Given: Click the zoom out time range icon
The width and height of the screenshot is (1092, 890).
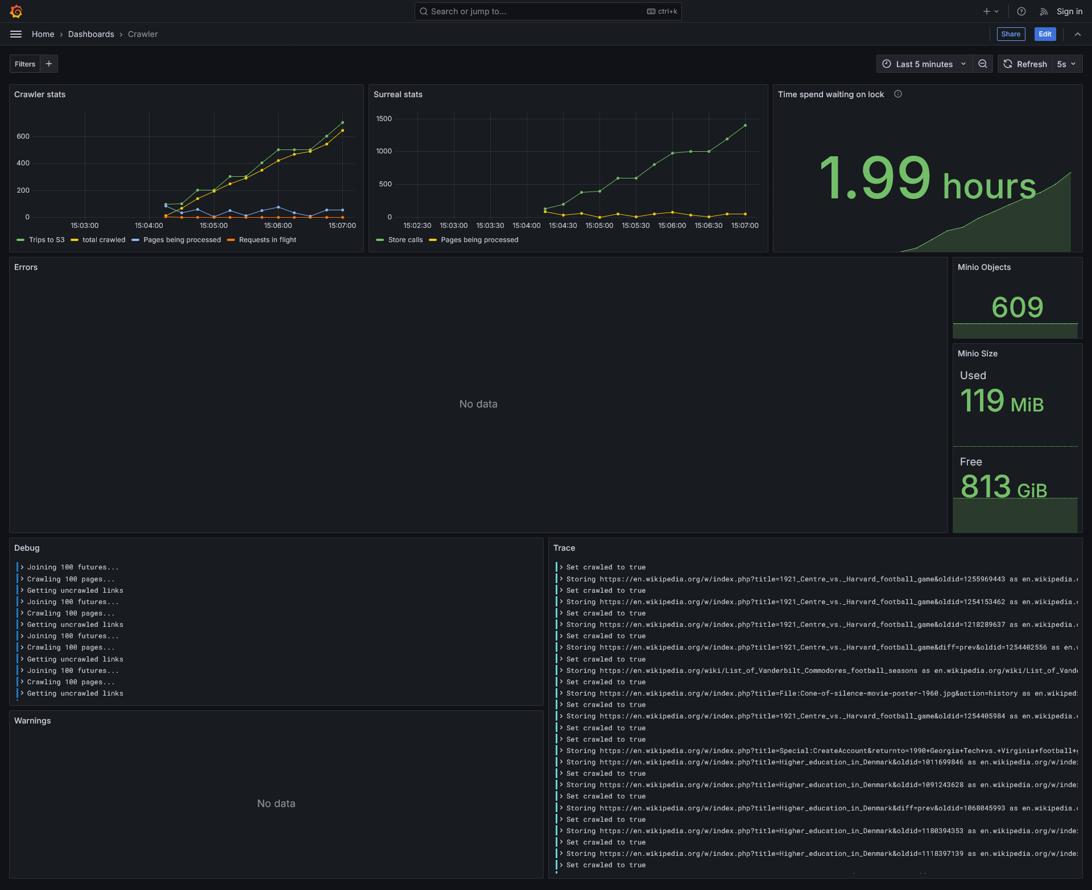Looking at the screenshot, I should (x=983, y=64).
